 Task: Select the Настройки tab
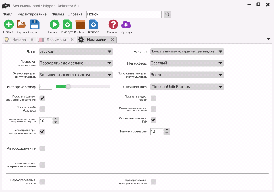point(97,40)
